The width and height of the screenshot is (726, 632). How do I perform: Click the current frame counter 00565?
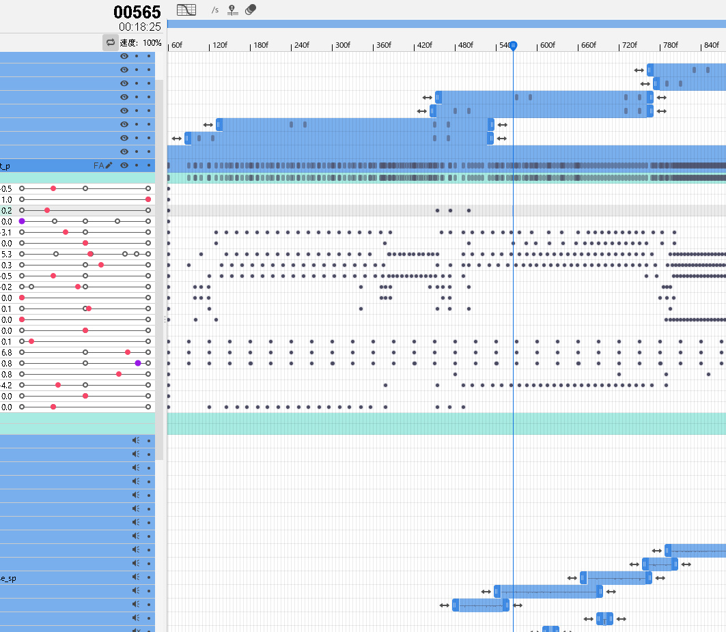coord(137,12)
